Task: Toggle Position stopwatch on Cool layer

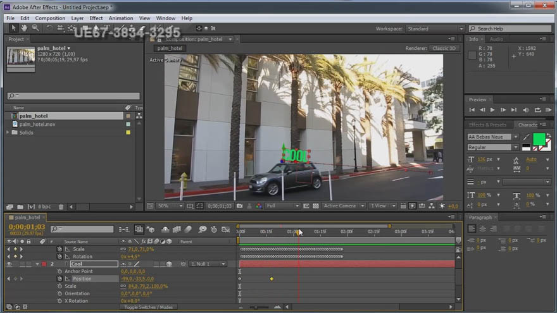Action: point(59,279)
